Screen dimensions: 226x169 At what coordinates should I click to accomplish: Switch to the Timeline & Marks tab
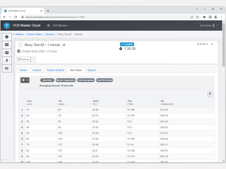[x=55, y=70]
